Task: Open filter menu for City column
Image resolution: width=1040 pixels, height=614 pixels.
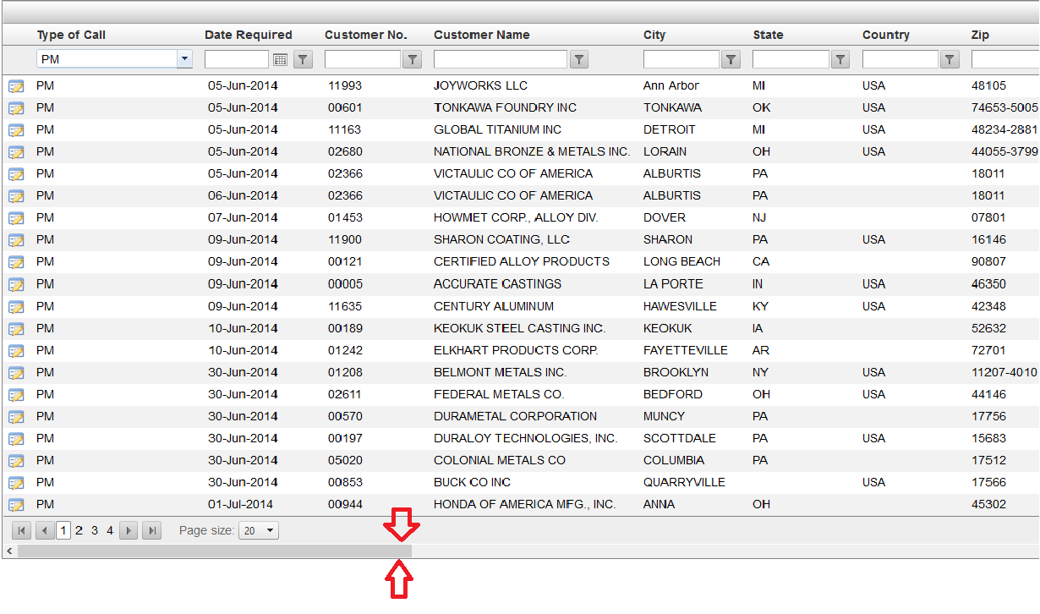Action: (x=731, y=59)
